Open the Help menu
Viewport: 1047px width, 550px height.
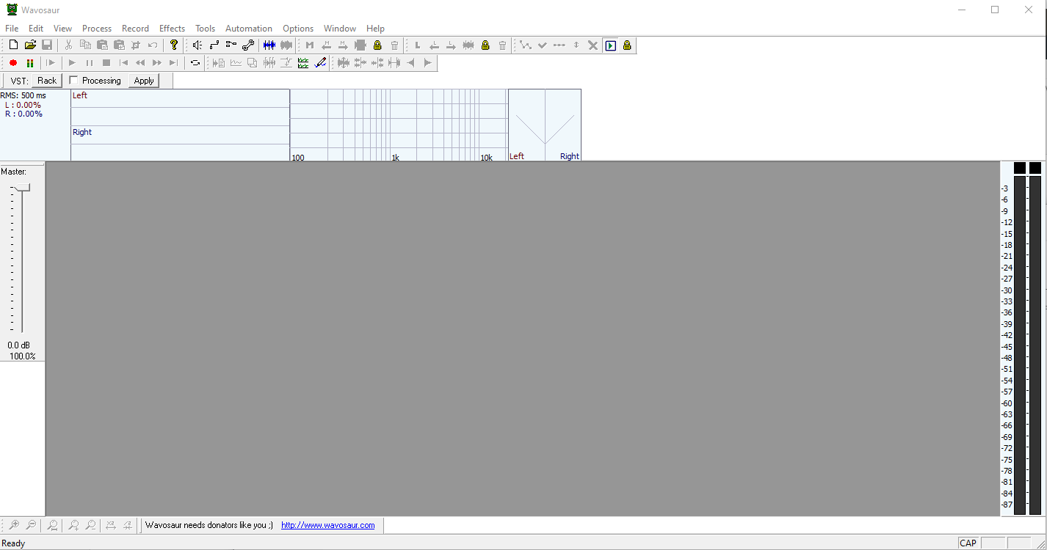375,29
